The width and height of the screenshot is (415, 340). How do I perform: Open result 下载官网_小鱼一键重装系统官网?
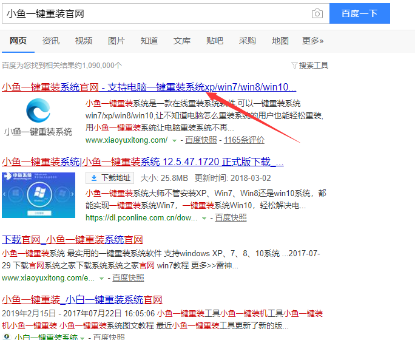tap(72, 240)
